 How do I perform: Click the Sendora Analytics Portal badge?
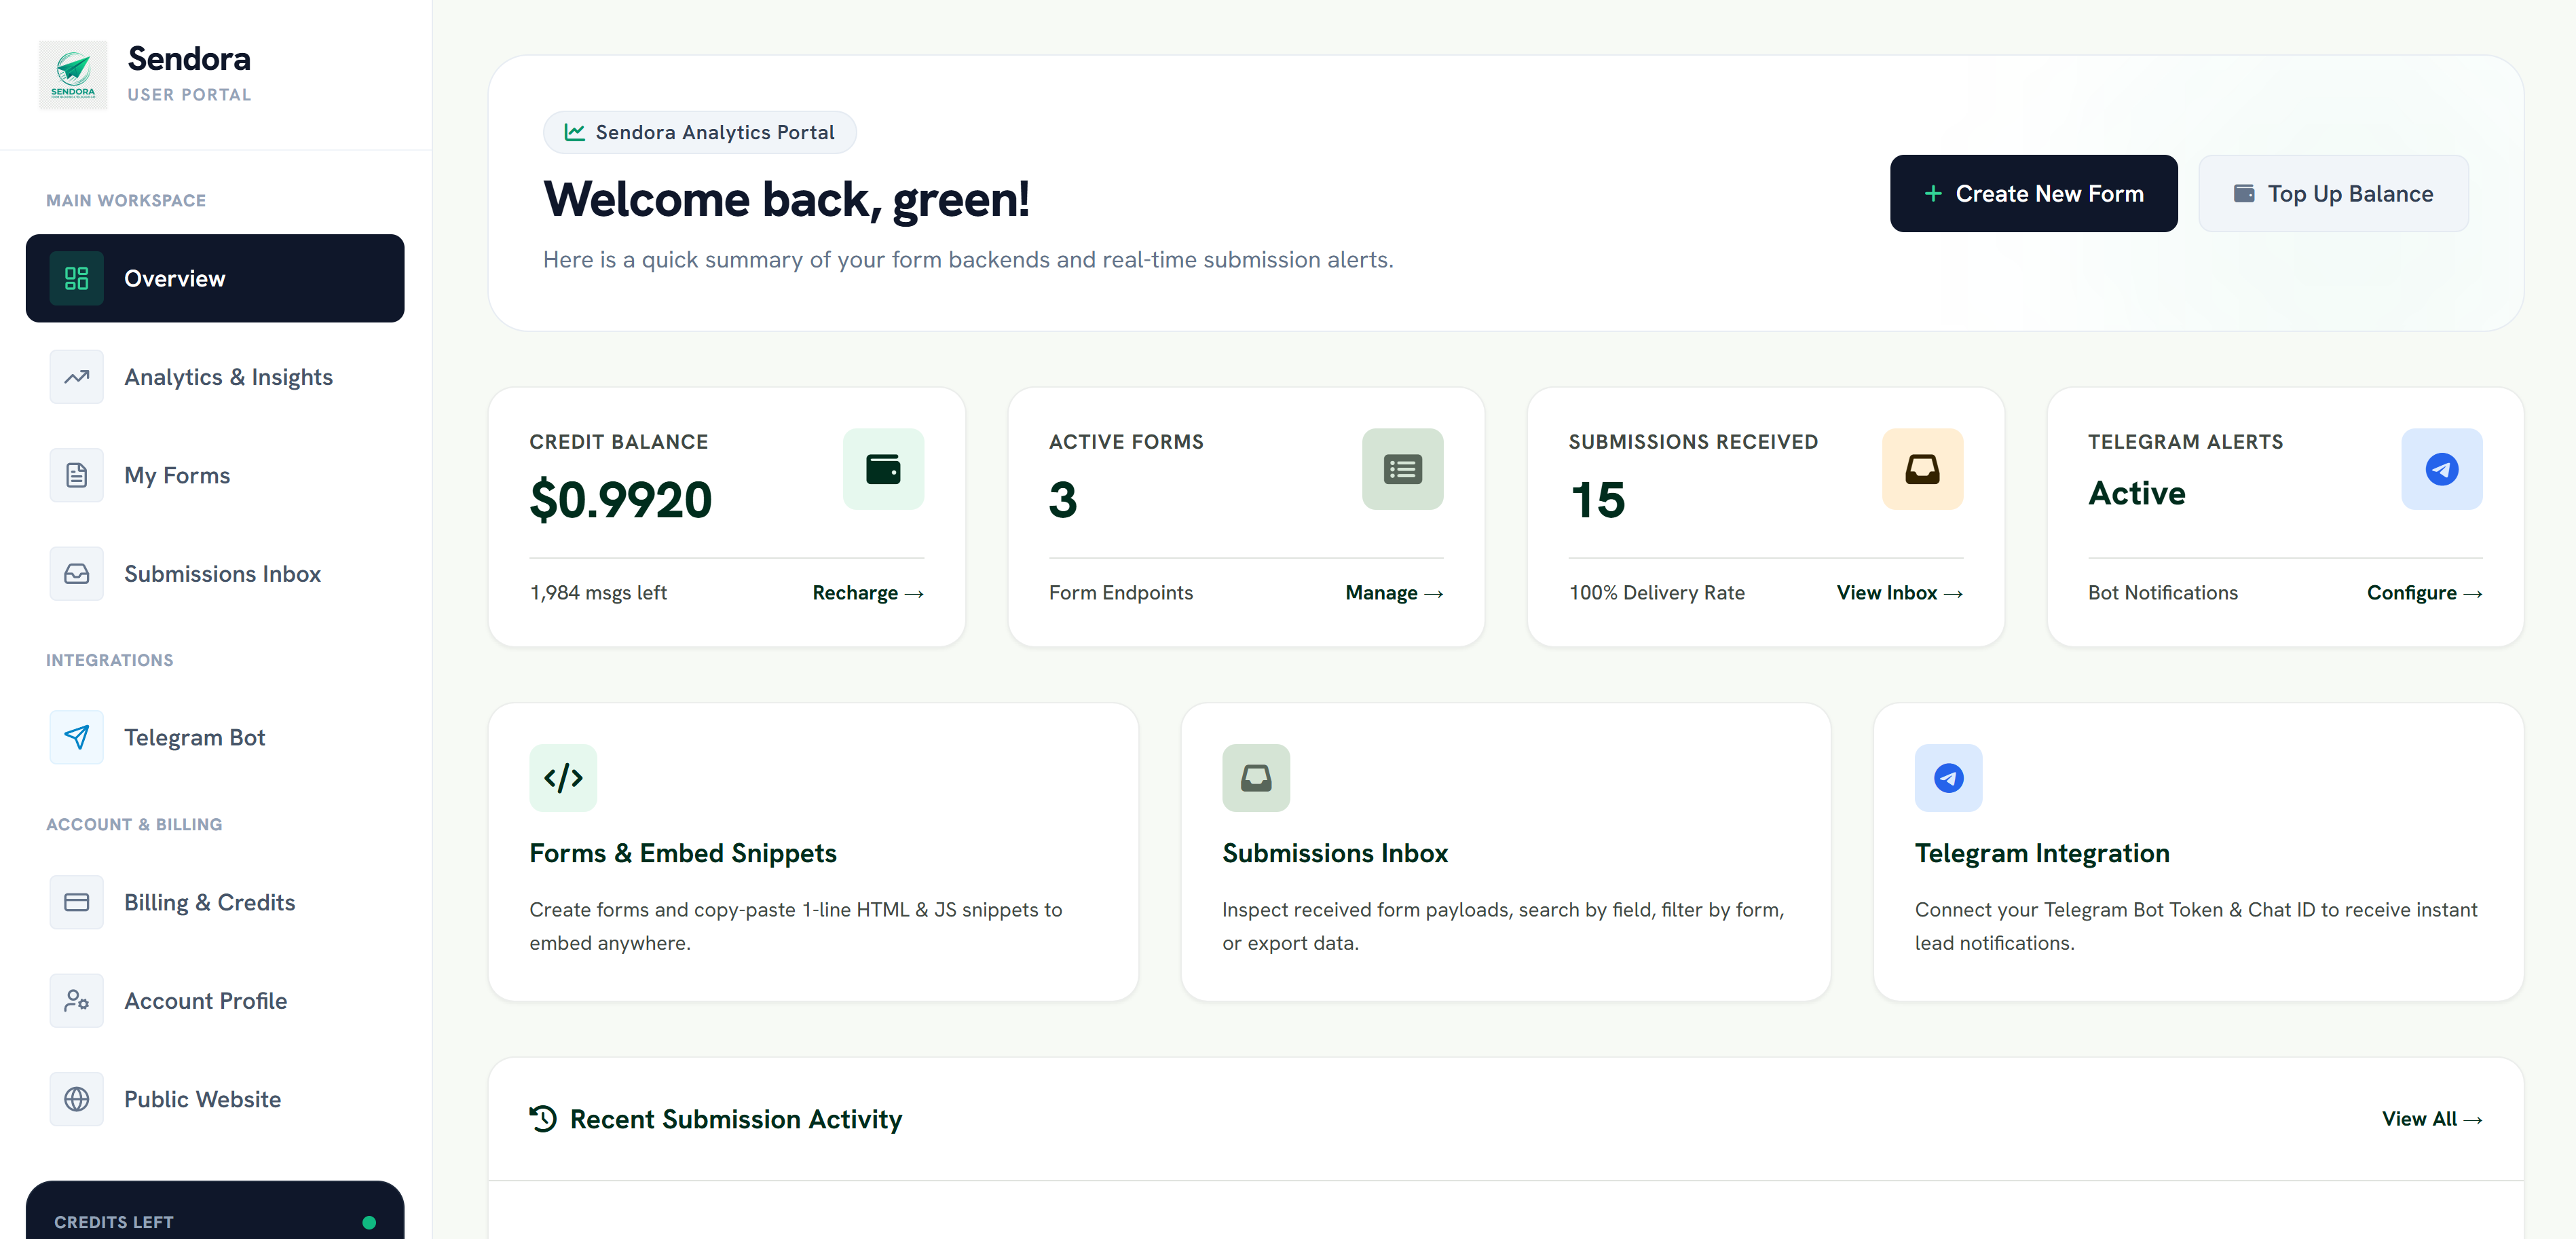(700, 132)
